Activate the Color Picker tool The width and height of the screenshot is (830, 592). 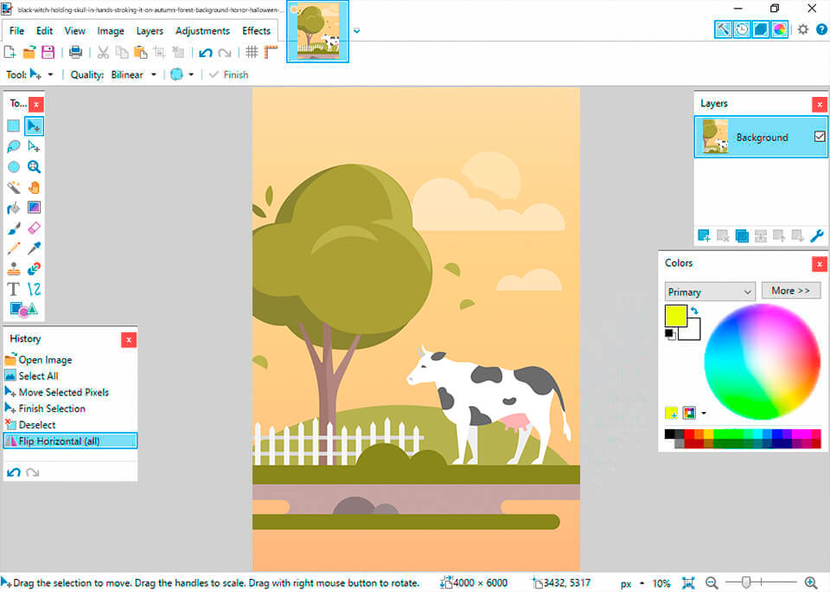[x=35, y=248]
